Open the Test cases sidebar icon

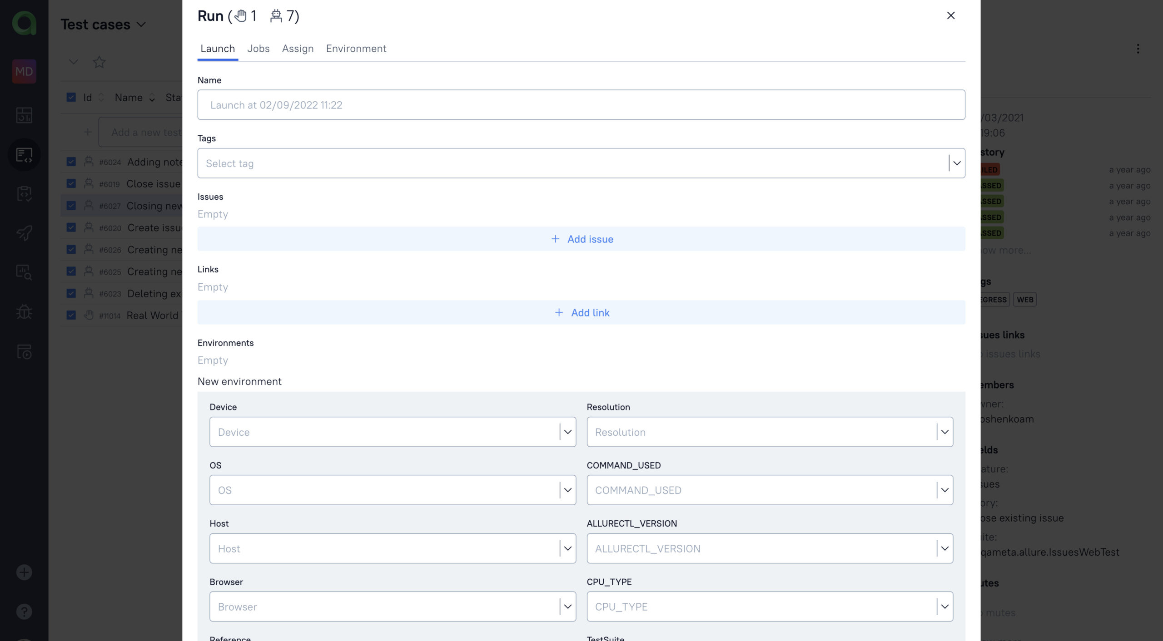[x=24, y=155]
